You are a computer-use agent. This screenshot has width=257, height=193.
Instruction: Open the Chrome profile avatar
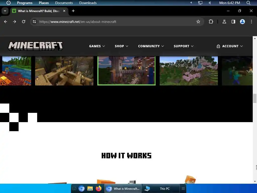pos(242,22)
